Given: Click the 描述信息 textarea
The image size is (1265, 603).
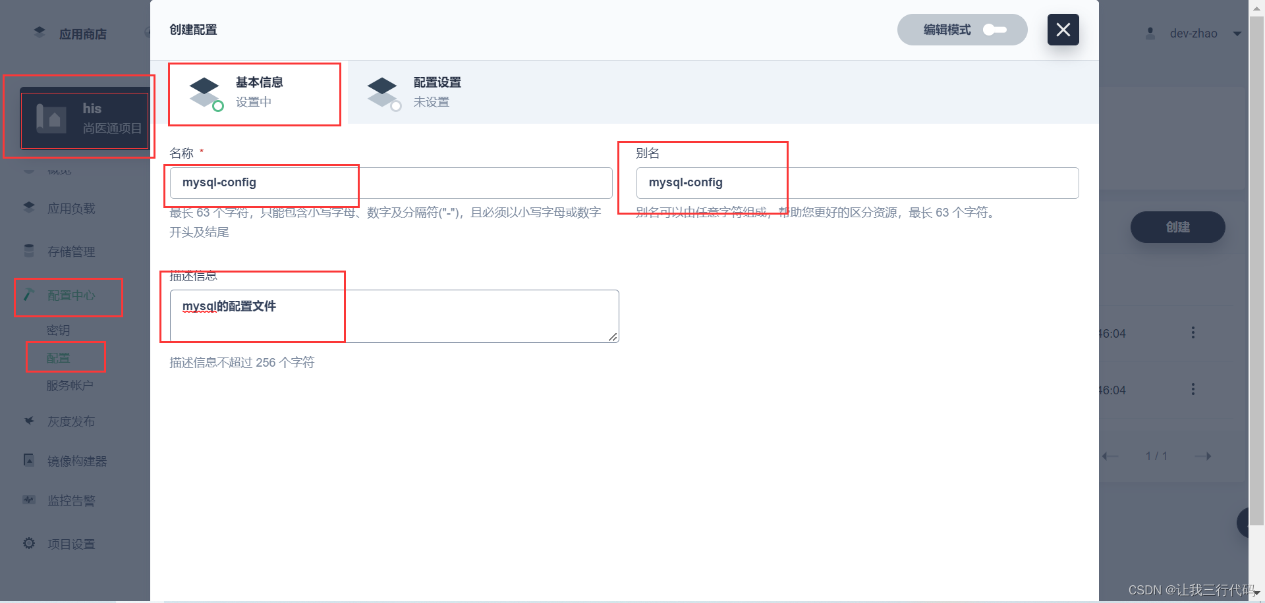Looking at the screenshot, I should click(394, 316).
